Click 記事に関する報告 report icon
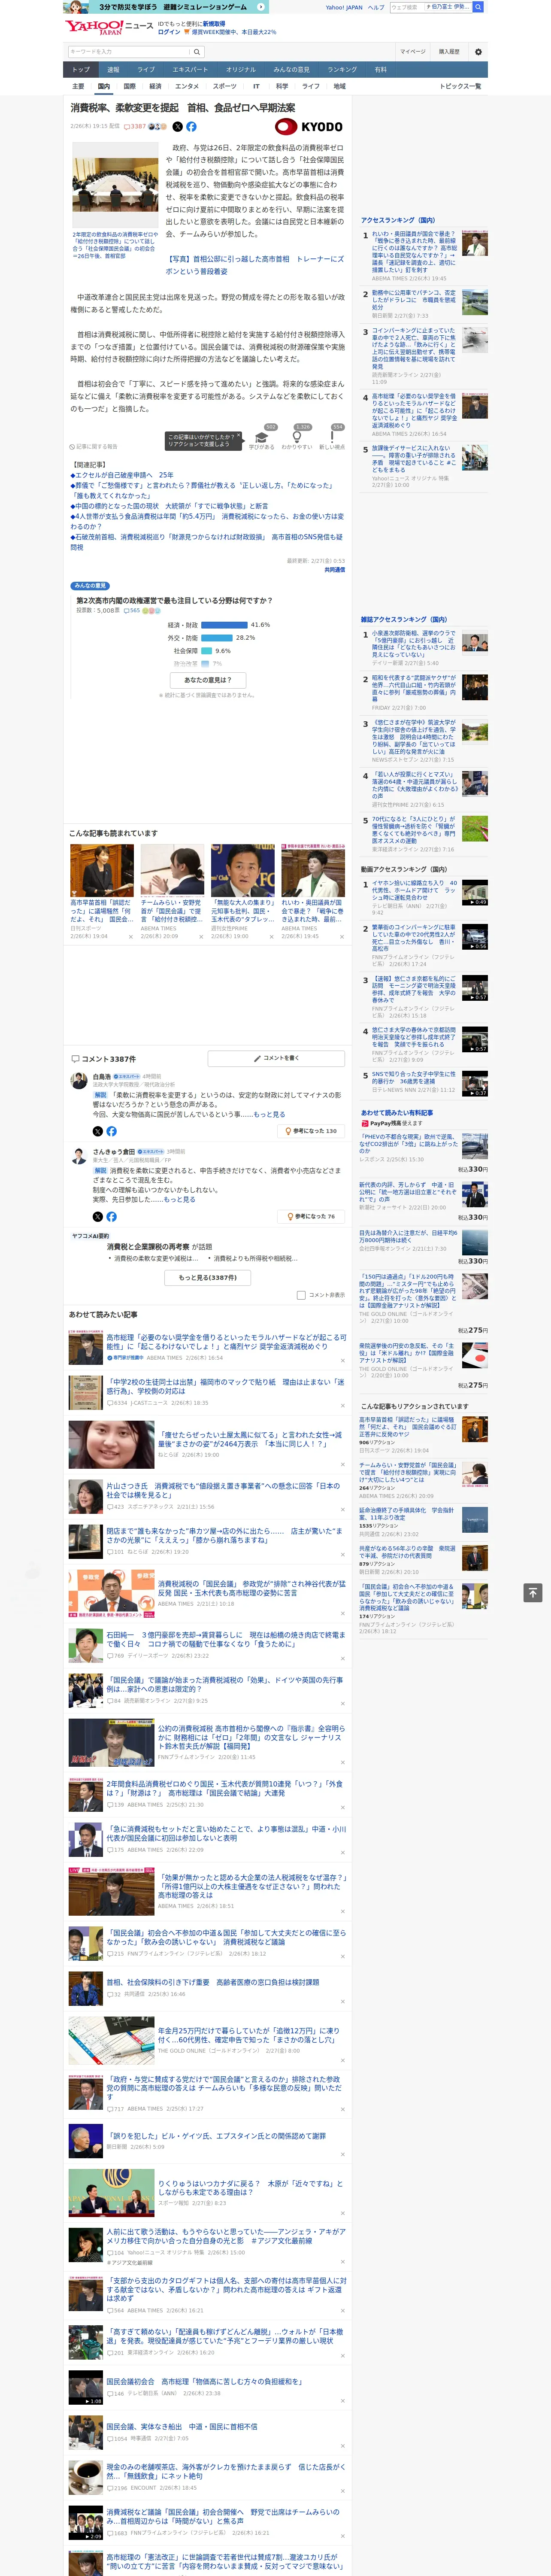Image resolution: width=551 pixels, height=2576 pixels. point(93,447)
